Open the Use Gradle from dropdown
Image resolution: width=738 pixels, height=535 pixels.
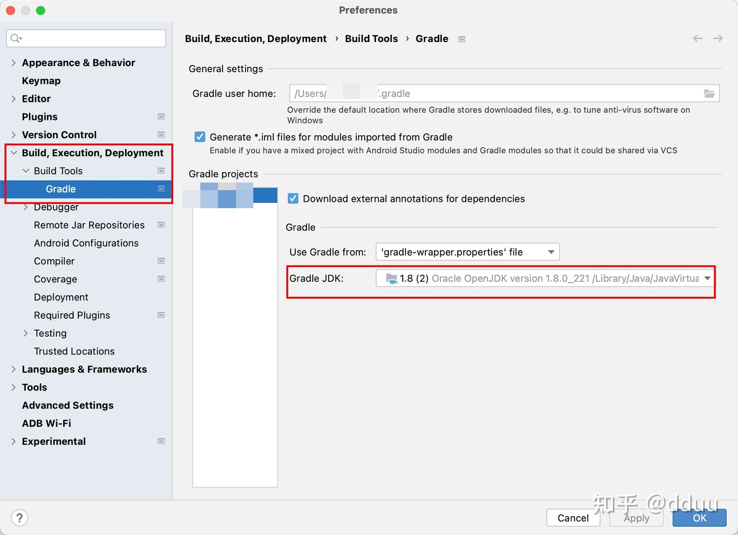point(467,252)
